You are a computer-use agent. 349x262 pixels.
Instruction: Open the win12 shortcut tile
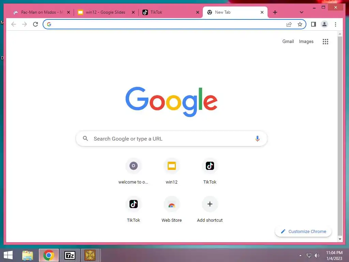pyautogui.click(x=172, y=172)
